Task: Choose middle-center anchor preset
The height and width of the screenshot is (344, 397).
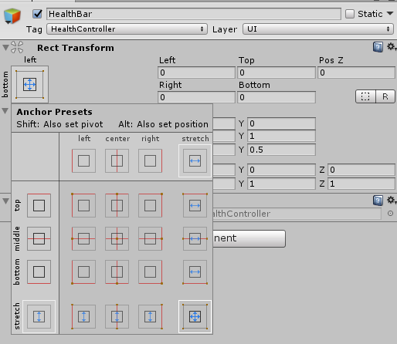Action: click(x=117, y=238)
